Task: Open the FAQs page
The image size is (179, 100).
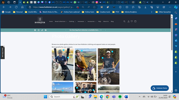Action: click(100, 21)
